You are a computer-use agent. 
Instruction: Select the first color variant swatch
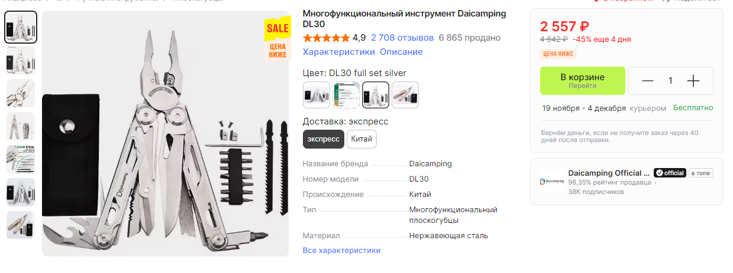316,95
